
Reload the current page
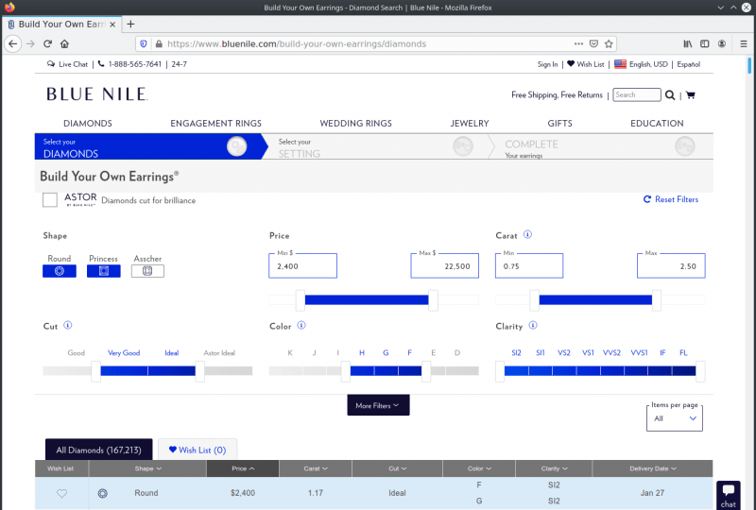click(47, 43)
